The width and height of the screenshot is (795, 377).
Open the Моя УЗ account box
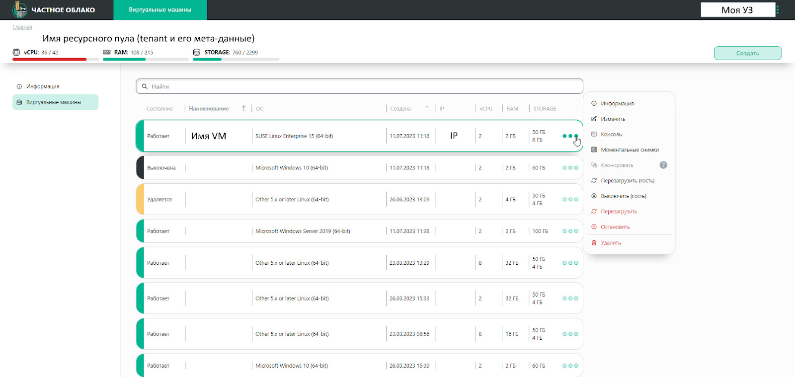tap(738, 10)
